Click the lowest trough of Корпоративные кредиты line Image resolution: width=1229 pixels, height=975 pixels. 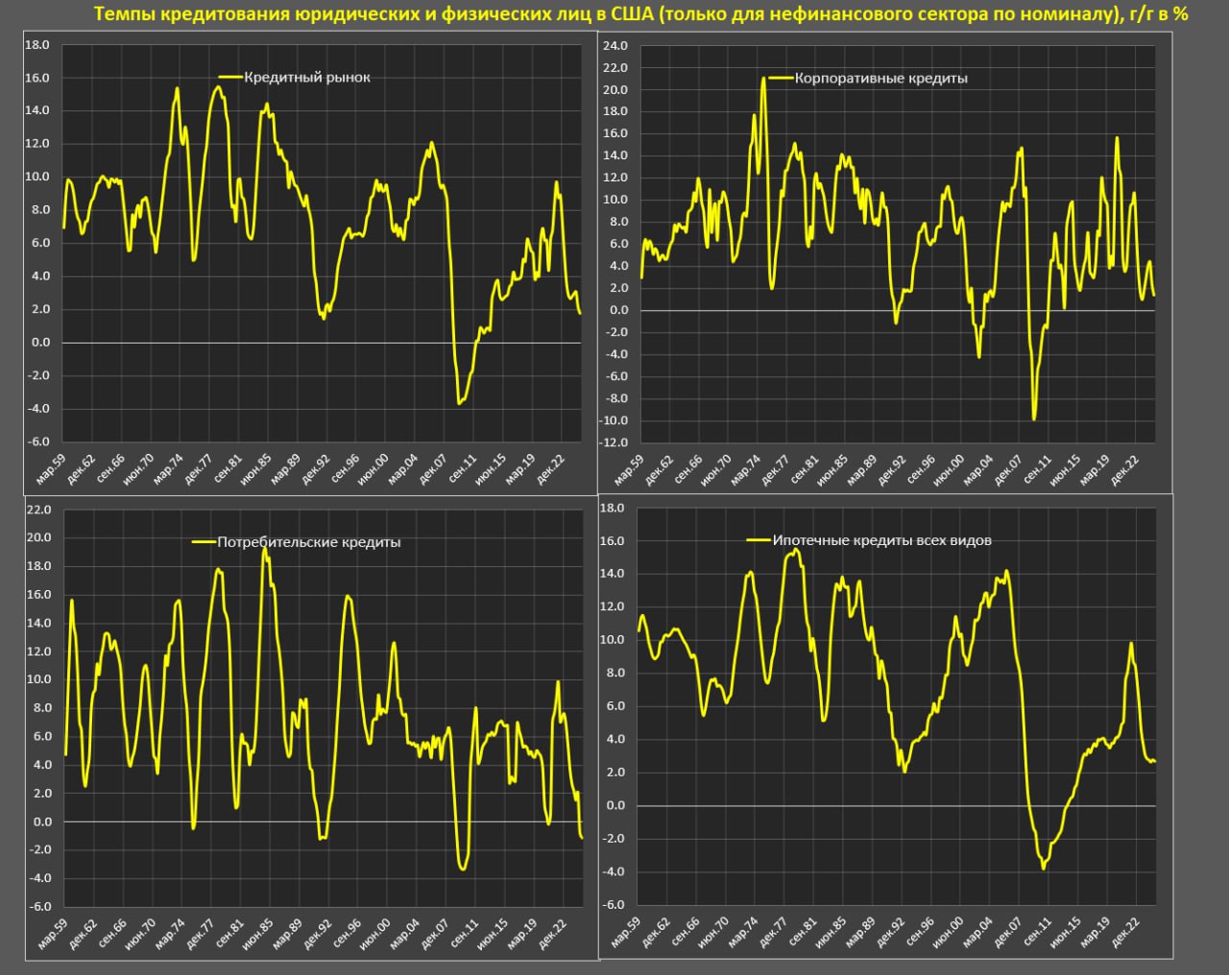coord(1034,418)
